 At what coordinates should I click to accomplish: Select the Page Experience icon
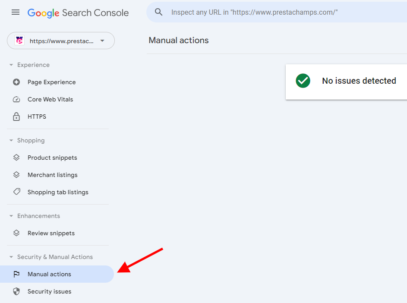click(16, 82)
